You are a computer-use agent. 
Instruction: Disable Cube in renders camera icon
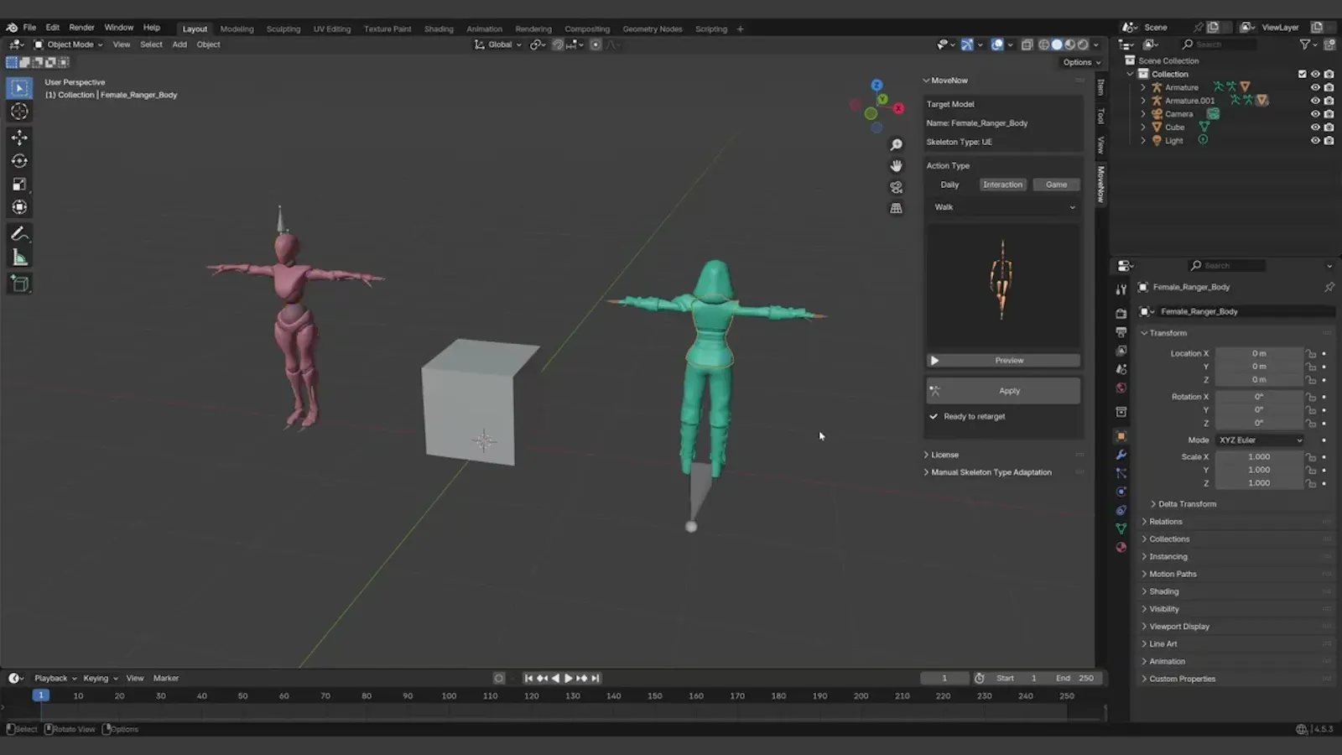pos(1329,128)
